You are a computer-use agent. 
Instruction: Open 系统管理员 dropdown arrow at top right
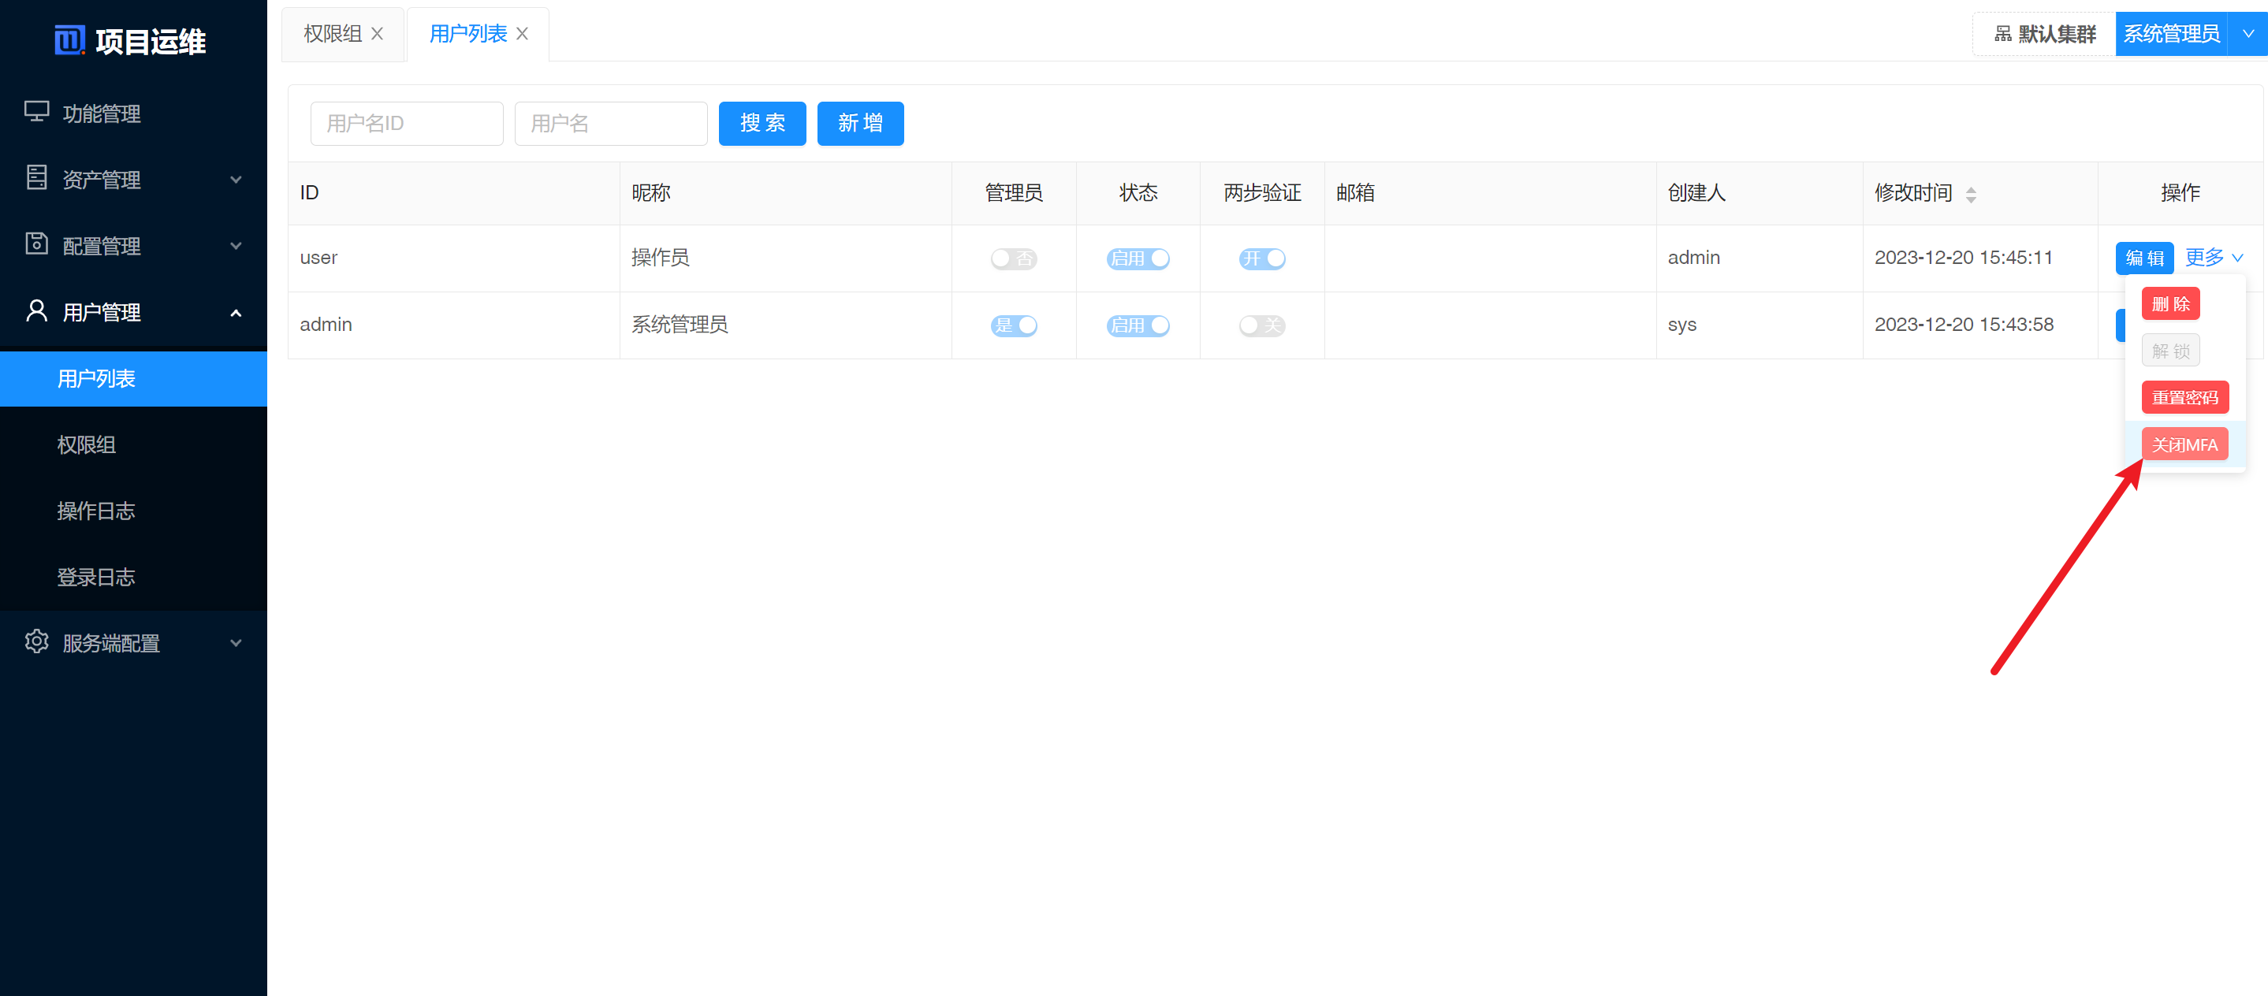2248,33
